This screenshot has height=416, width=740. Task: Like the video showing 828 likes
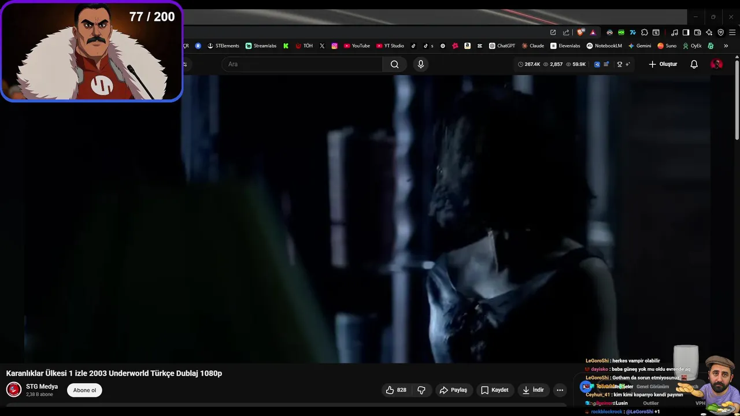tap(396, 390)
